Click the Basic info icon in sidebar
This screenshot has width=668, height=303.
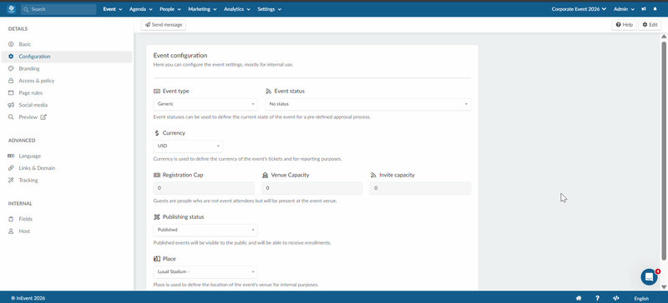(11, 44)
